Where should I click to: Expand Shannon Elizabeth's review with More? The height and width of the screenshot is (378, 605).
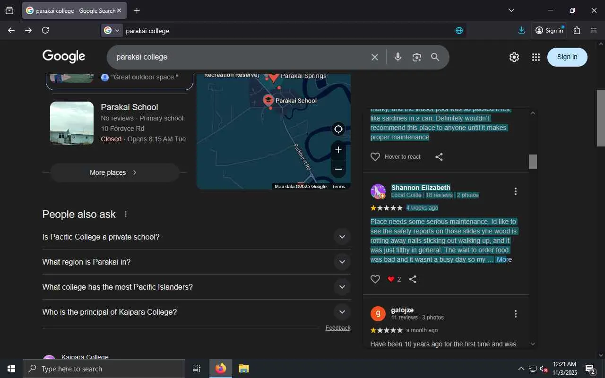504,259
